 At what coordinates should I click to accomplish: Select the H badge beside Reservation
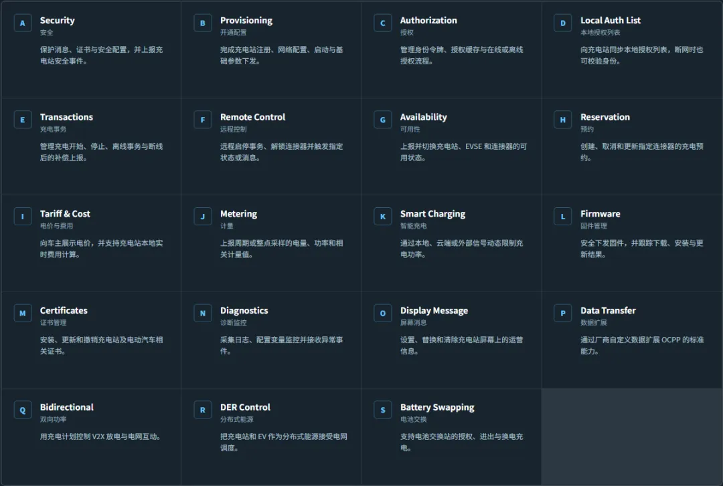[562, 120]
